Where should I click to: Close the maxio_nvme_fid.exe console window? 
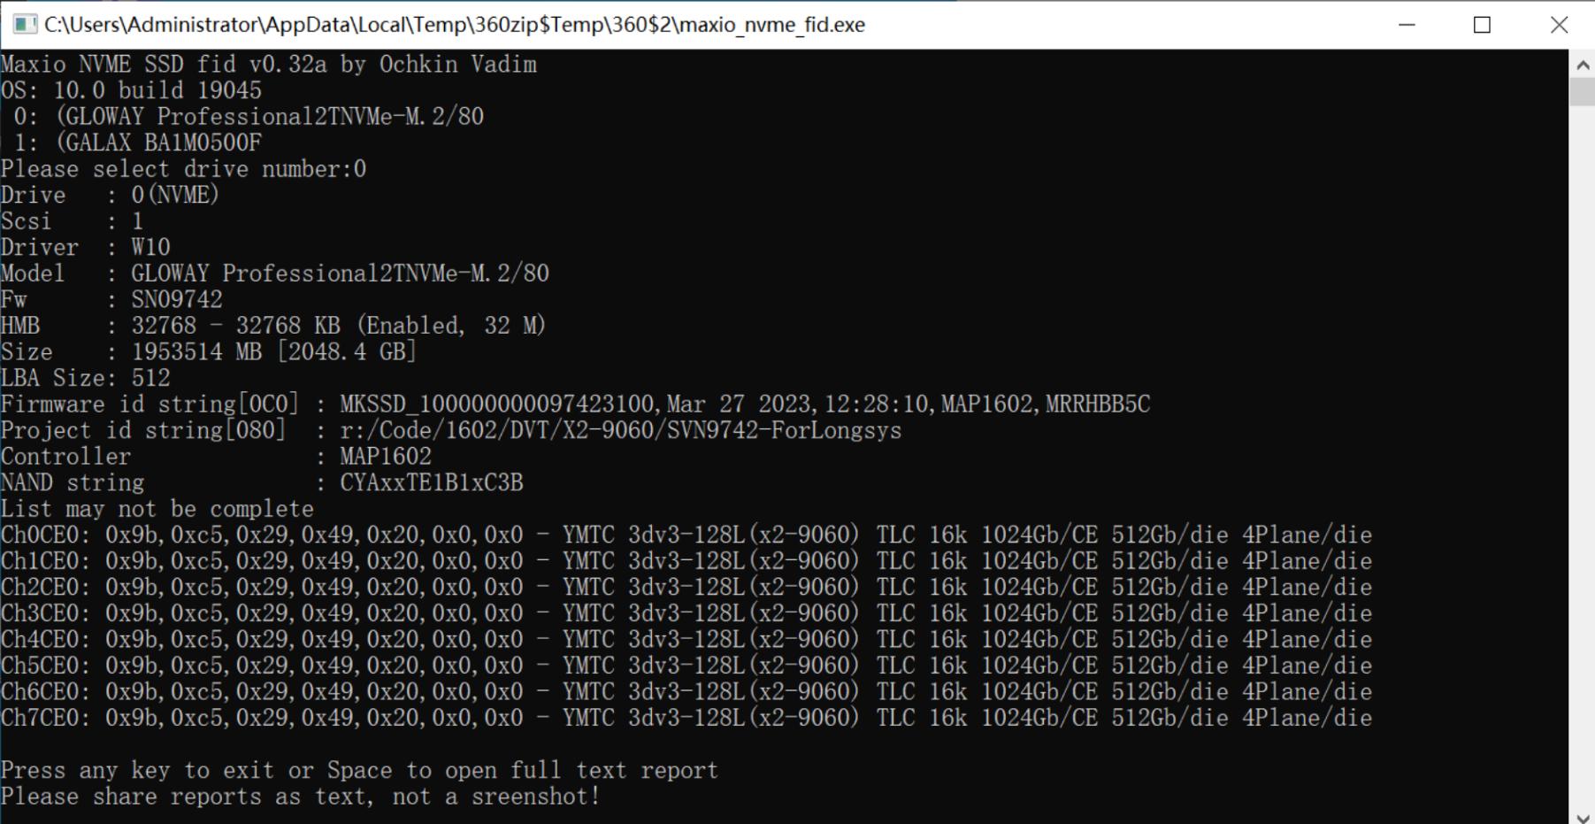pyautogui.click(x=1559, y=25)
